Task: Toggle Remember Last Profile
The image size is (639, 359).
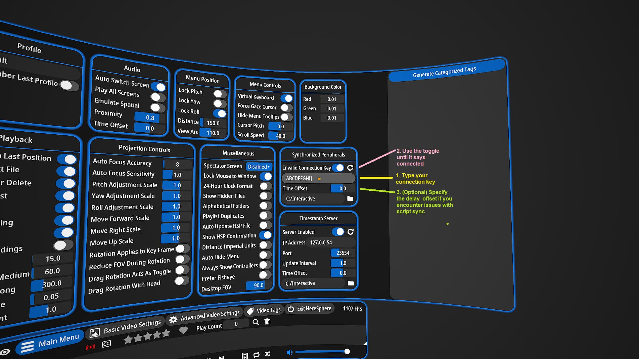Action: pos(70,85)
